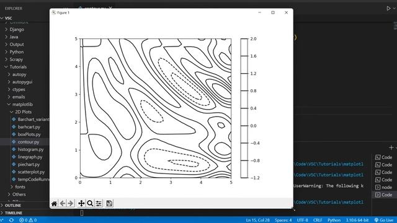Viewport: 397px width, 223px height.
Task: Click the Figure 1 window icon
Action: point(54,12)
